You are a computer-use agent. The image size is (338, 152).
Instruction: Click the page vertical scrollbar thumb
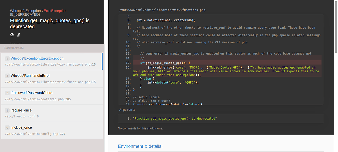[x=336, y=26]
